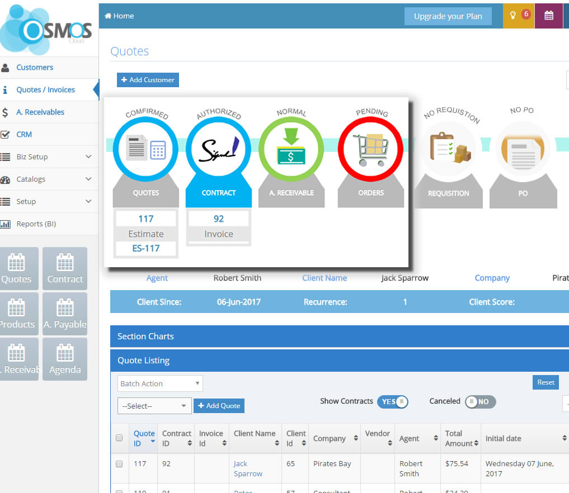This screenshot has height=493, width=569.
Task: Select the Confirmed Quotes workflow icon
Action: 145,149
